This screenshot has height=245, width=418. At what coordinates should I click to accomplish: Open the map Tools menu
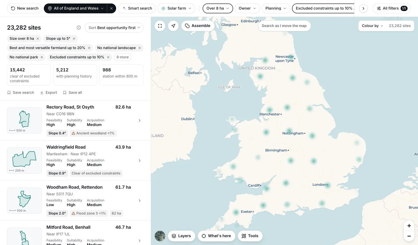point(250,236)
